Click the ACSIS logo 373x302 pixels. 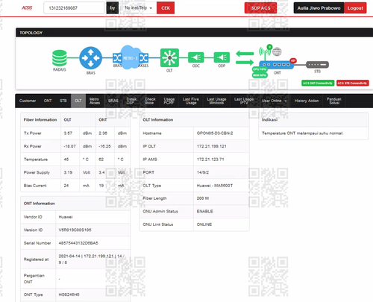click(27, 8)
